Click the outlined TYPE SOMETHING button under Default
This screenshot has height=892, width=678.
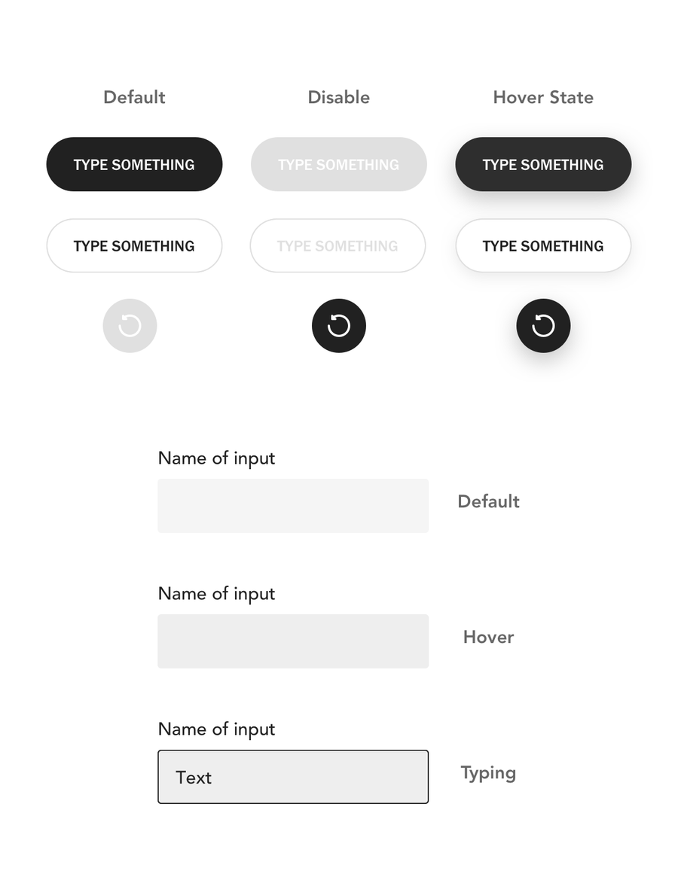pyautogui.click(x=134, y=245)
